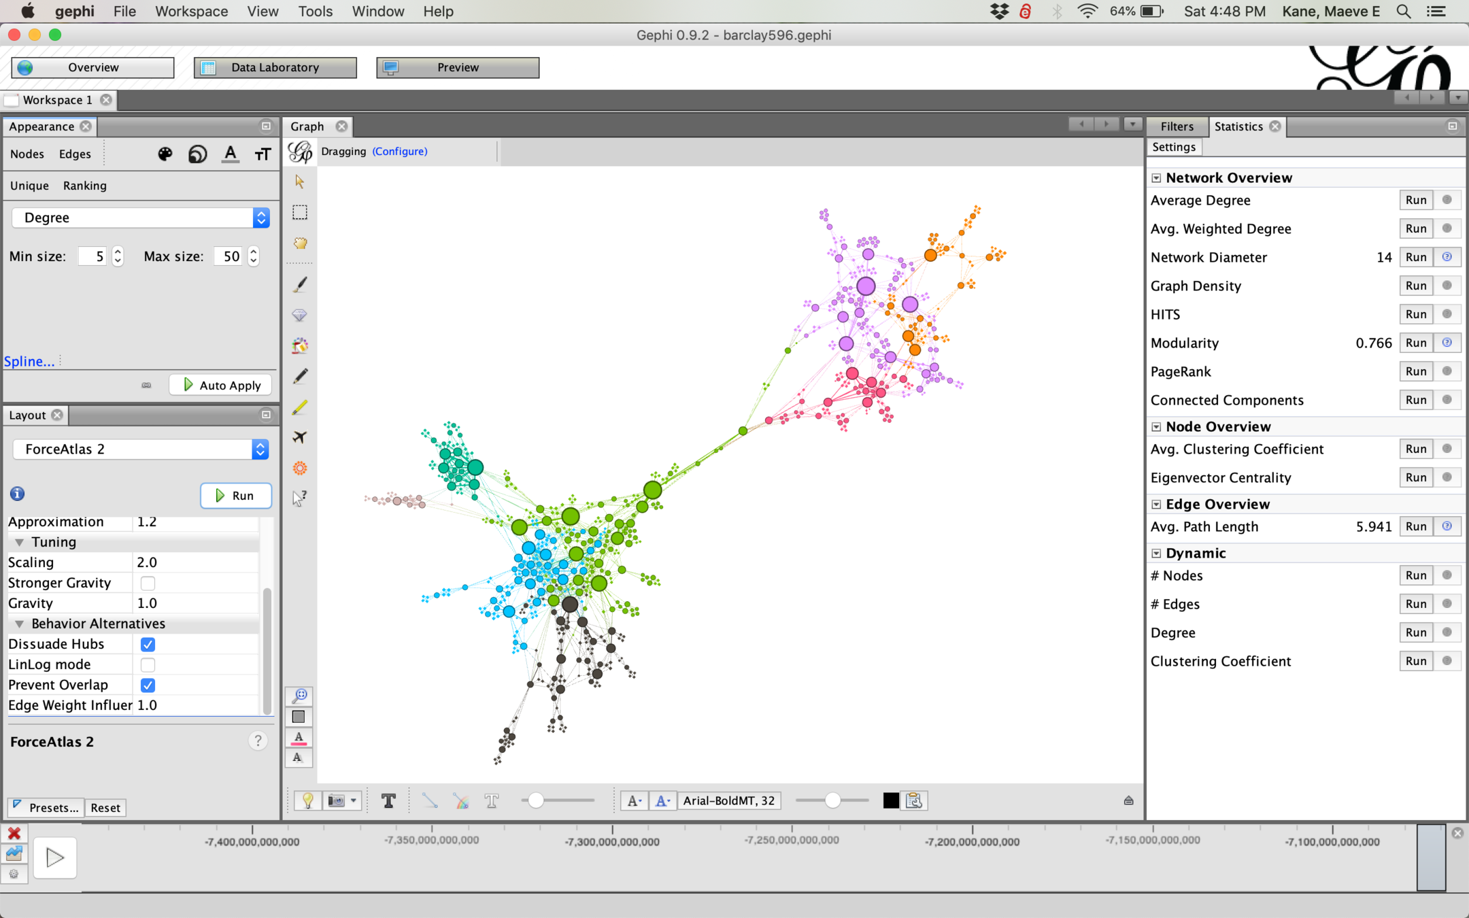Select the shortest path airplane tool
Image resolution: width=1469 pixels, height=918 pixels.
coord(300,437)
